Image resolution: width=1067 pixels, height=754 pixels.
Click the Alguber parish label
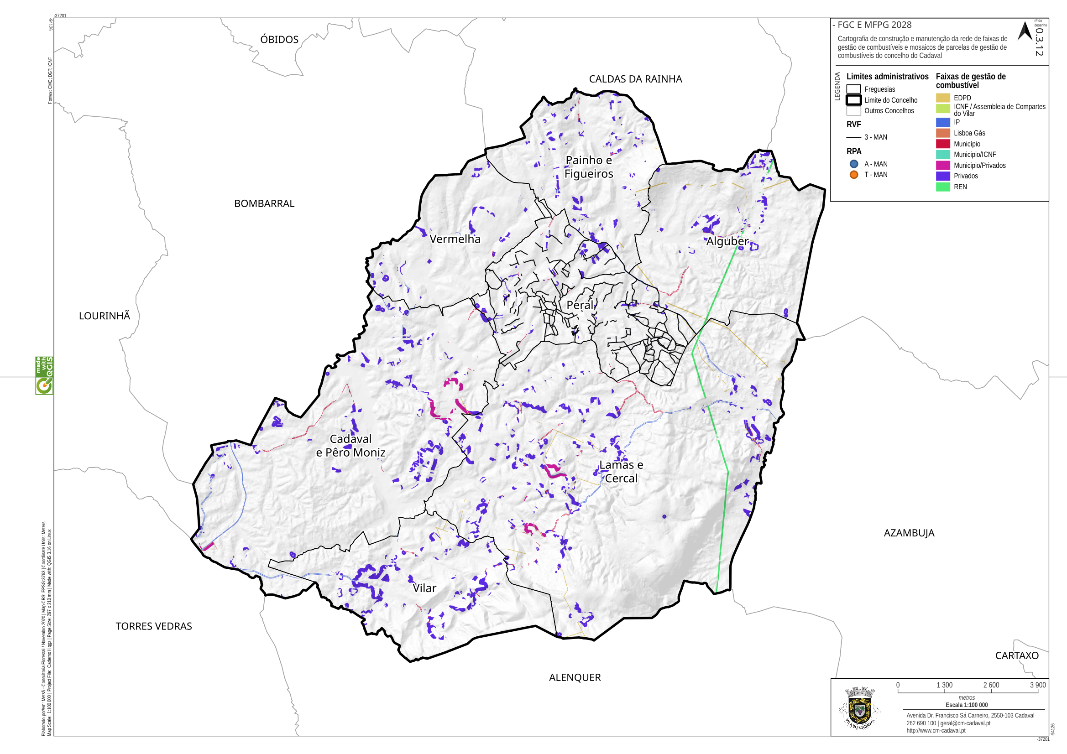tap(727, 242)
